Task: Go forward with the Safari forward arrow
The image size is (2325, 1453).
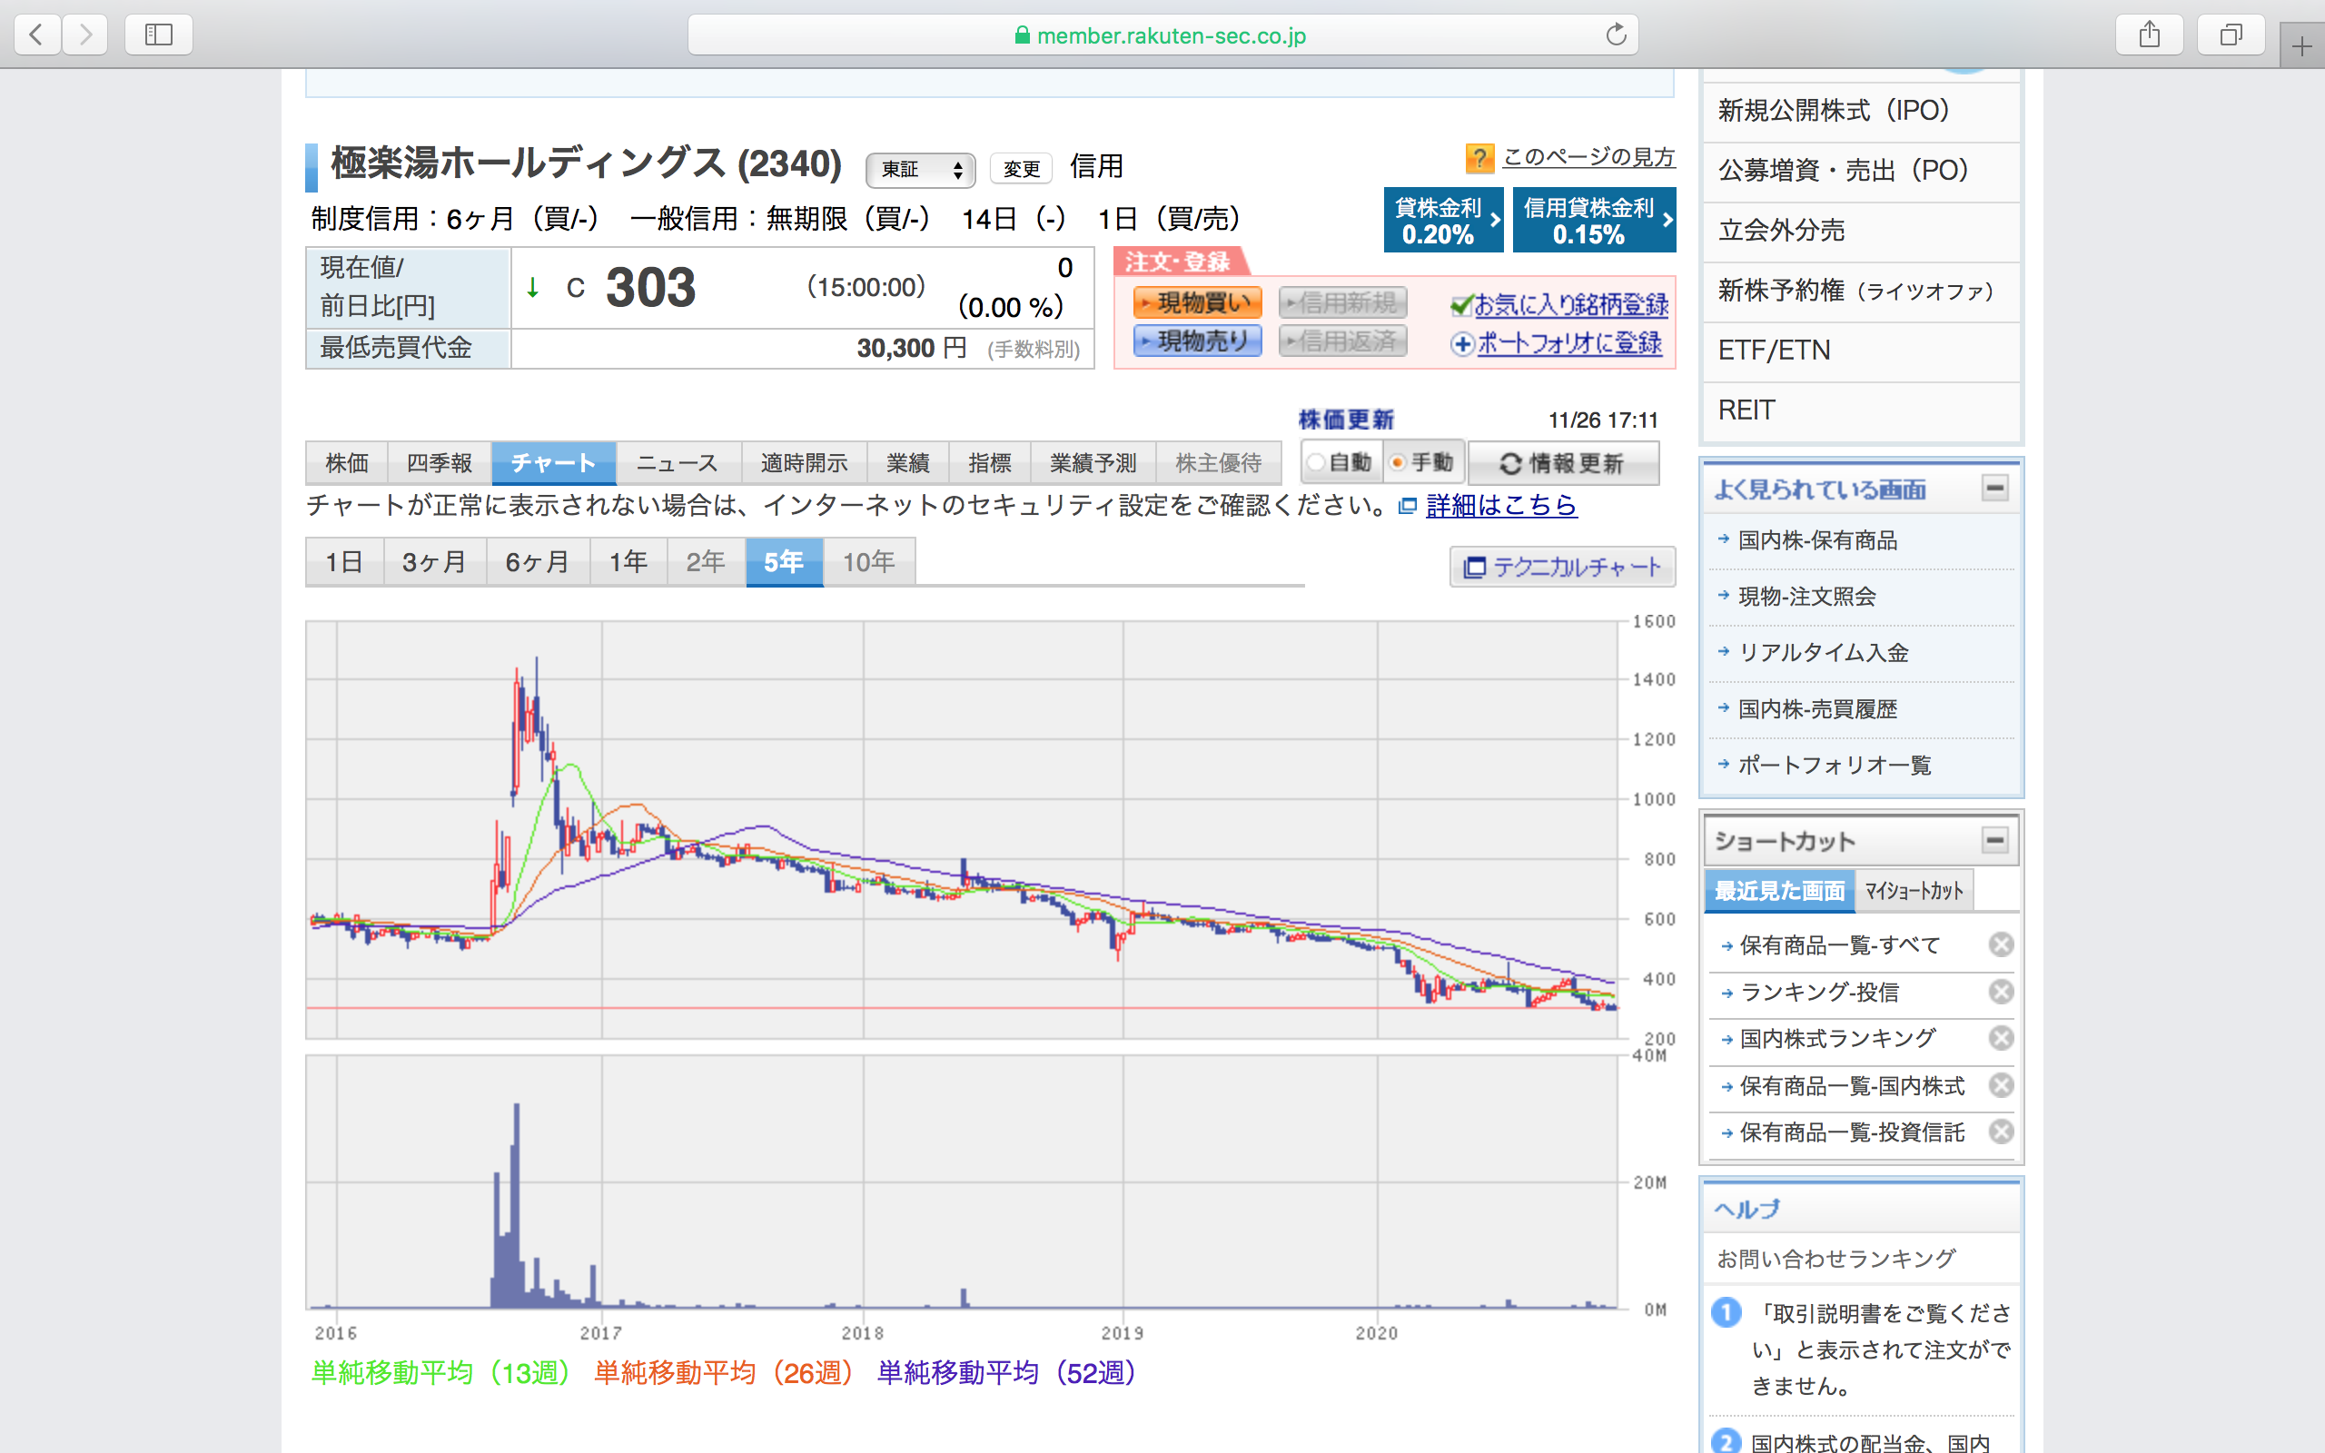Action: [x=85, y=35]
